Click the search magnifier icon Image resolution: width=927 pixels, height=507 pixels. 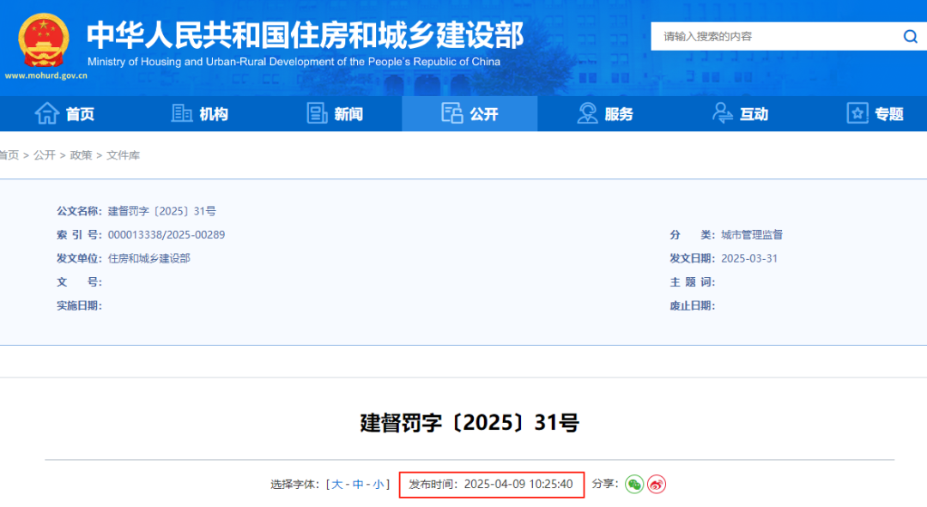tap(910, 36)
